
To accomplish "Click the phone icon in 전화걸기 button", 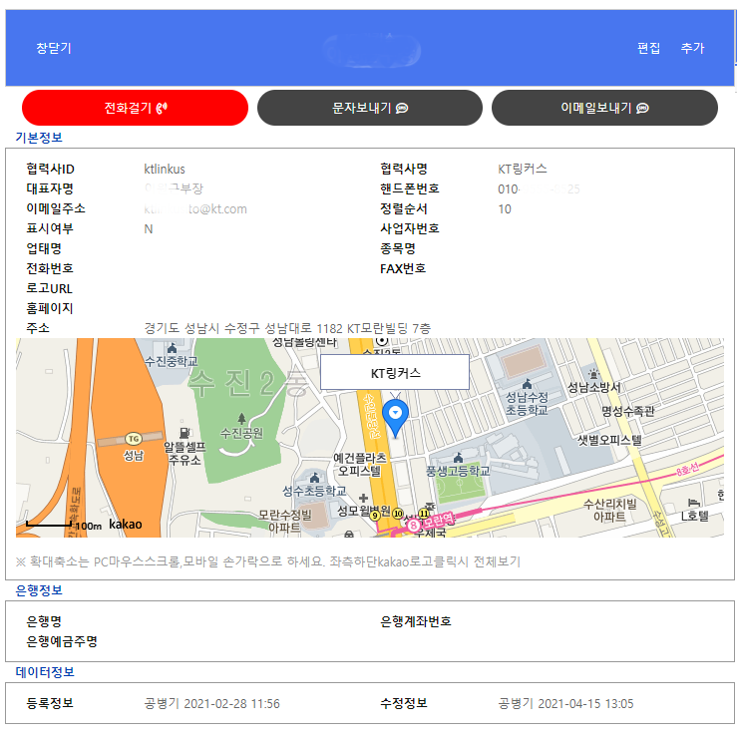I will 162,109.
